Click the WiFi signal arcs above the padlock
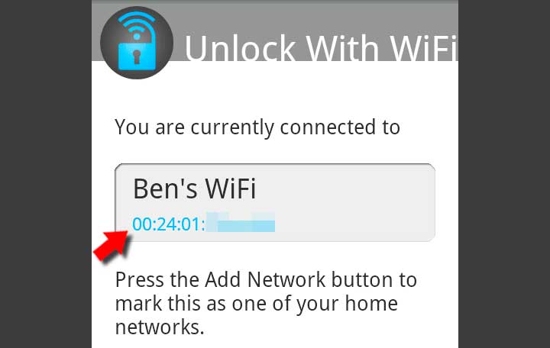This screenshot has width=550, height=348. (x=137, y=24)
